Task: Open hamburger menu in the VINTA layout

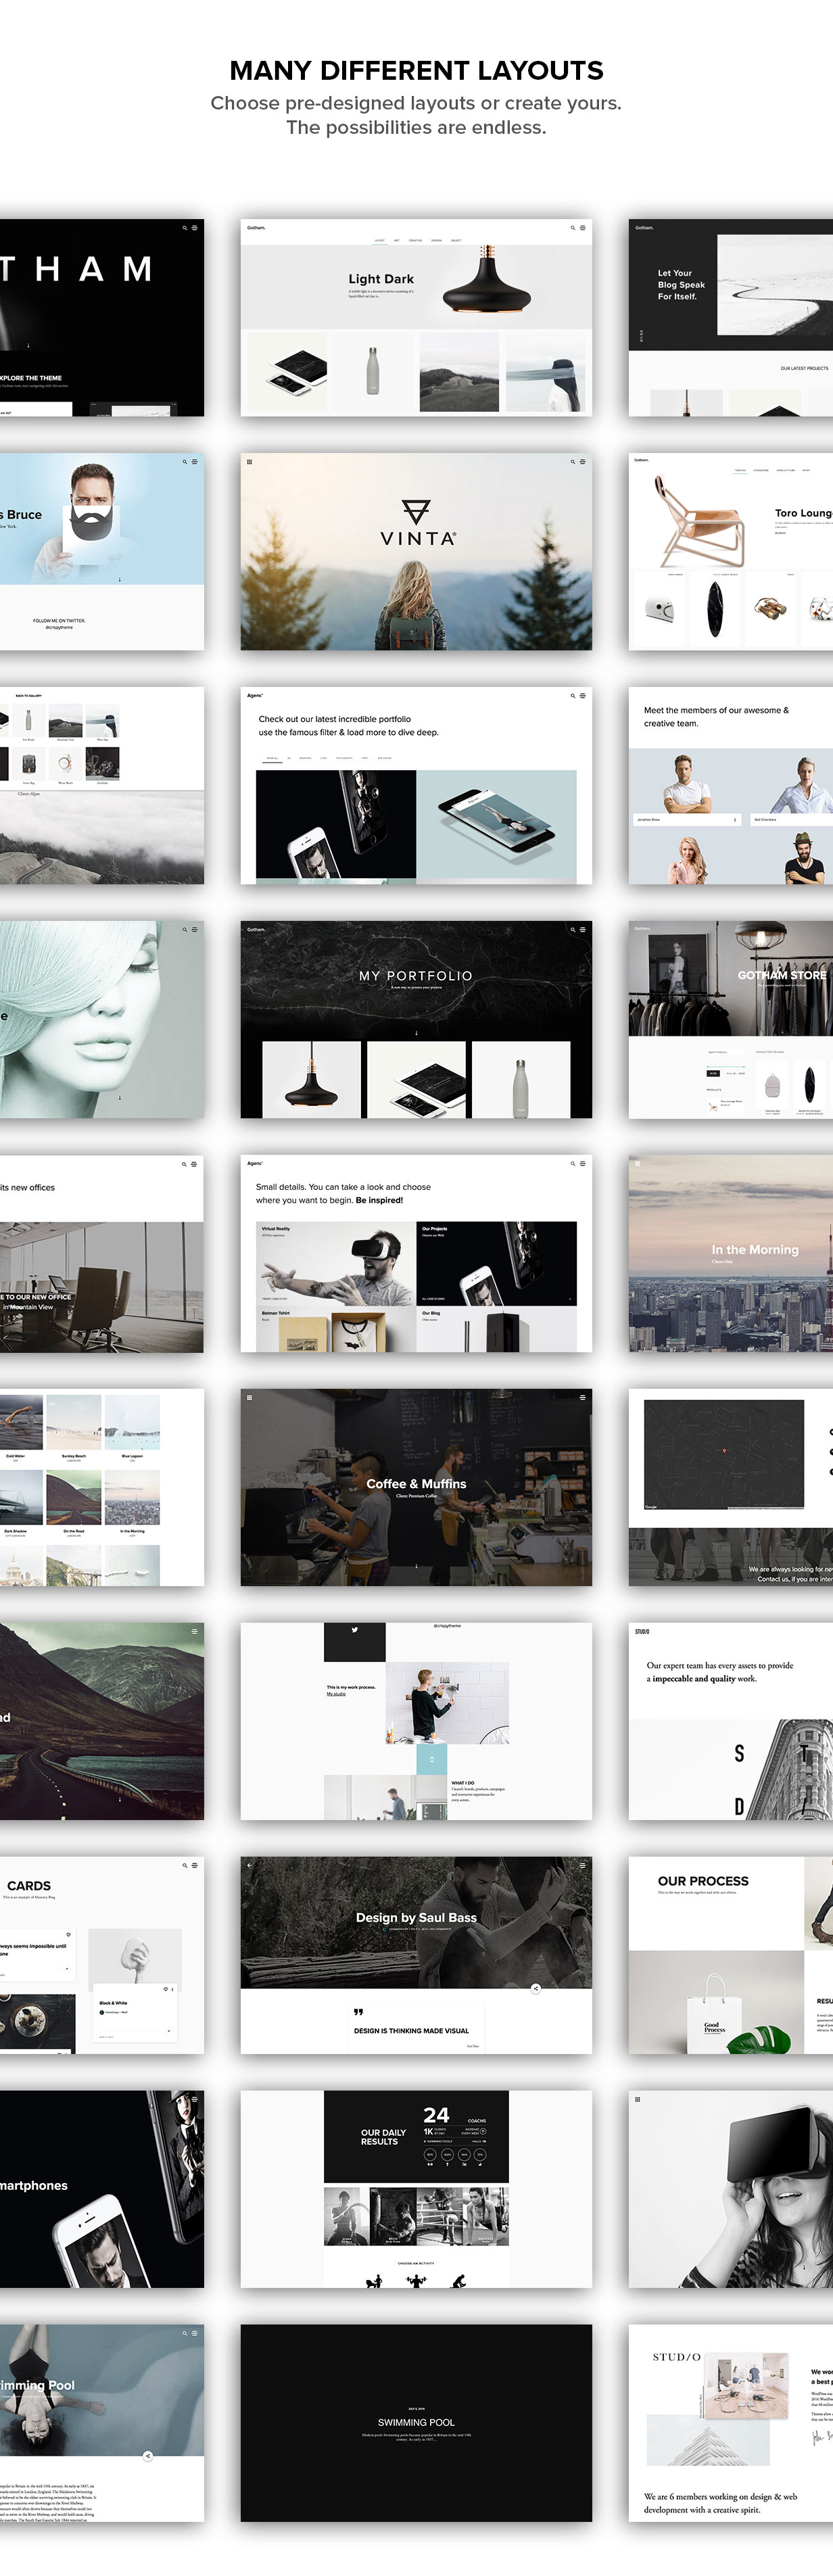Action: pos(583,462)
